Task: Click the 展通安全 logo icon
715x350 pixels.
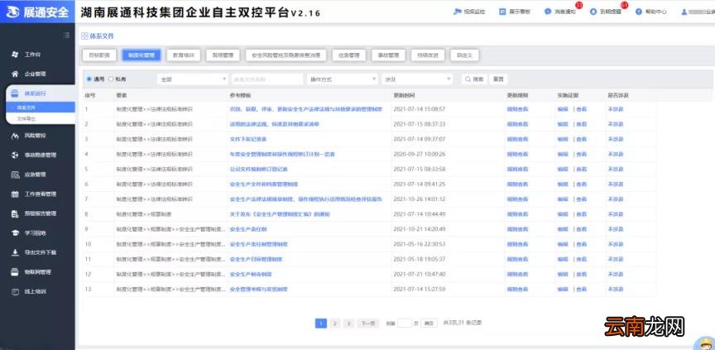Action: click(12, 12)
